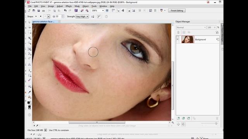
Task: Open the Mask menu
Action: click(77, 6)
